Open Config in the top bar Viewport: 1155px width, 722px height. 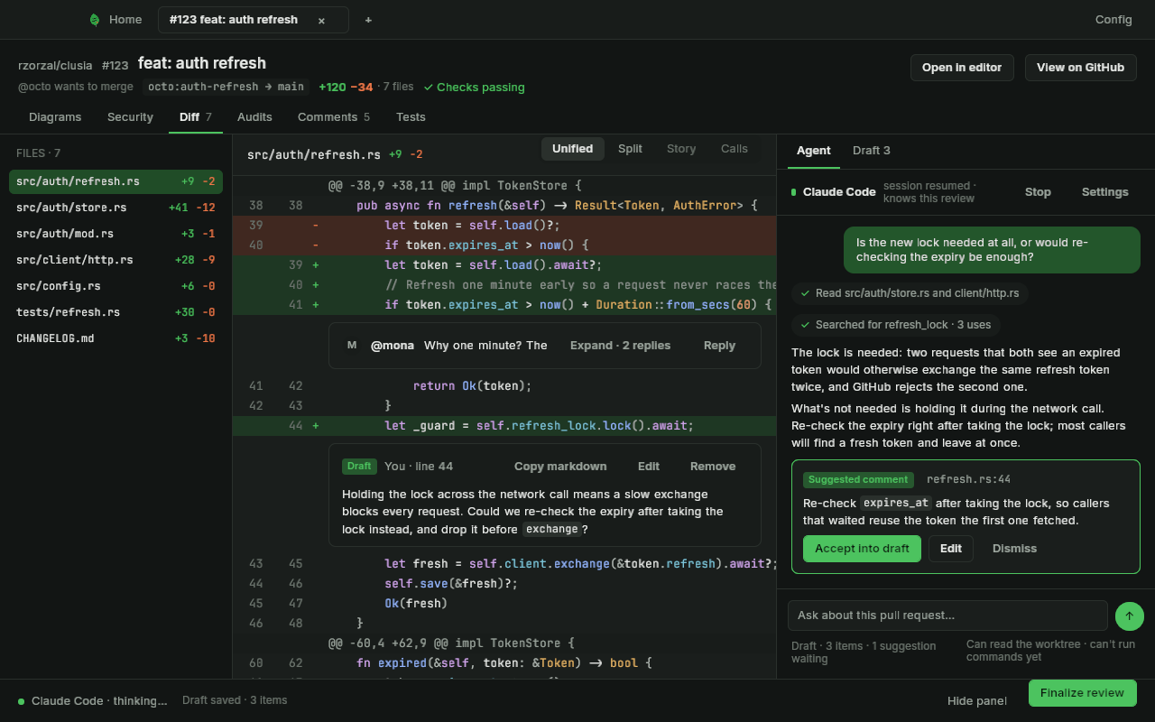coord(1113,20)
